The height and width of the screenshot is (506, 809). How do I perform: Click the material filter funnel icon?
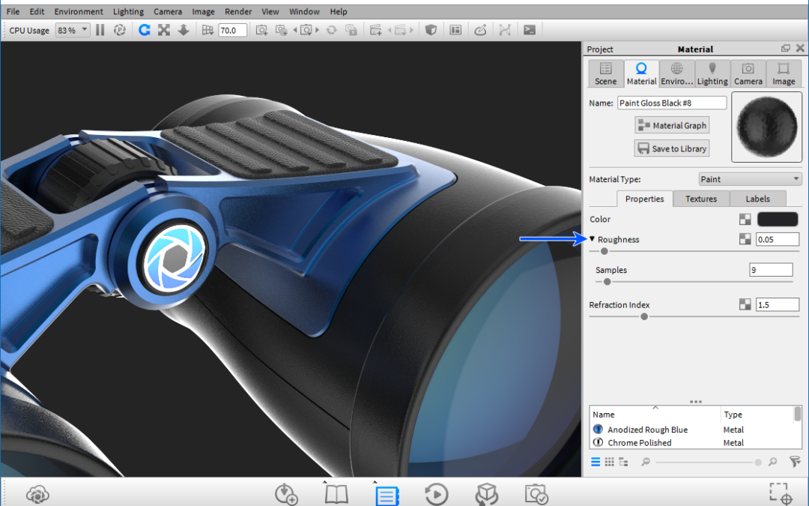(795, 462)
